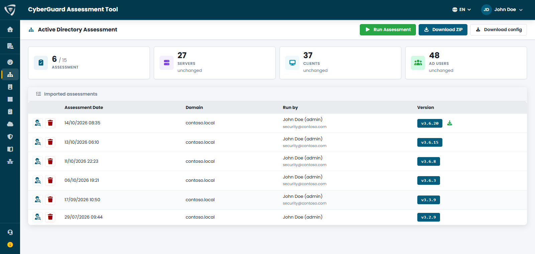
Task: Click the Download config button
Action: point(499,30)
